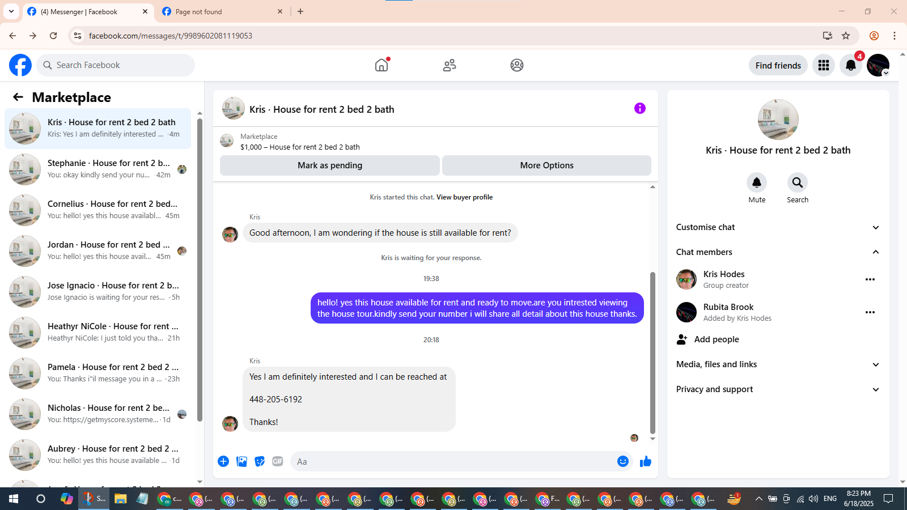The width and height of the screenshot is (907, 510).
Task: Open the Facebook logo home link
Action: 20,65
